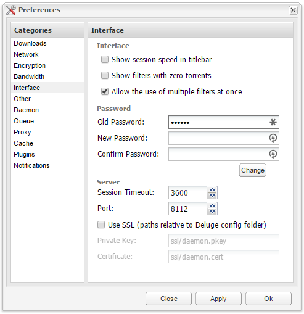Image resolution: width=304 pixels, height=314 pixels.
Task: Apply the preference changes
Action: (x=218, y=299)
